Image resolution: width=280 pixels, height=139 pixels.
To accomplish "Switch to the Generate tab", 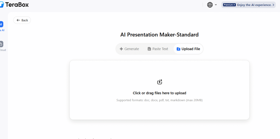I will [x=129, y=49].
